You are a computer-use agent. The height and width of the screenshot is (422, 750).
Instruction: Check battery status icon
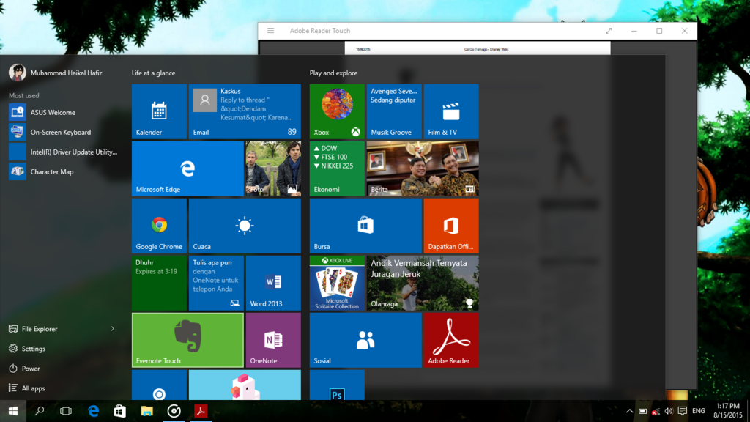tap(643, 411)
